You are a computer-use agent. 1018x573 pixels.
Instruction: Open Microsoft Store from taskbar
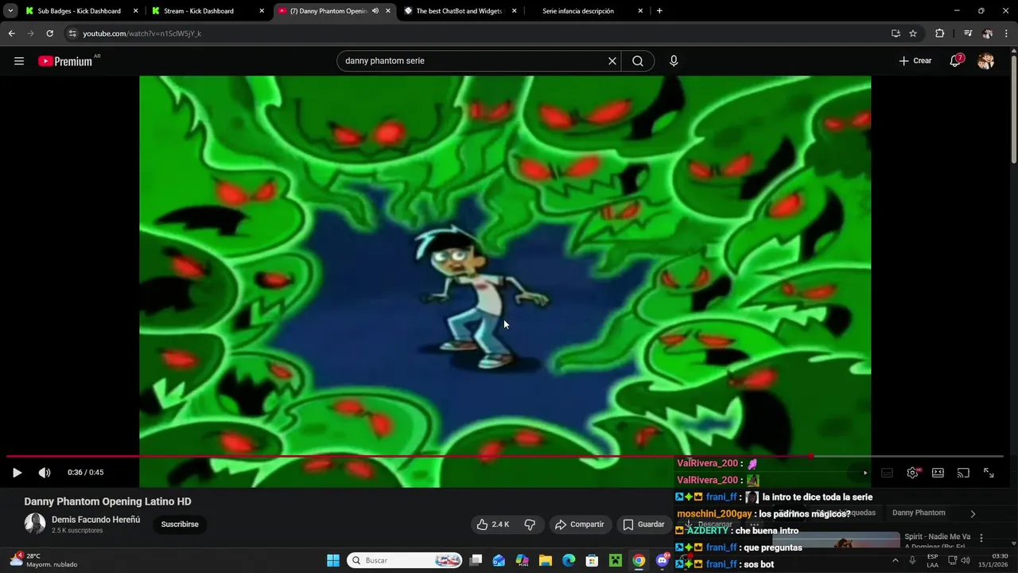pos(592,560)
